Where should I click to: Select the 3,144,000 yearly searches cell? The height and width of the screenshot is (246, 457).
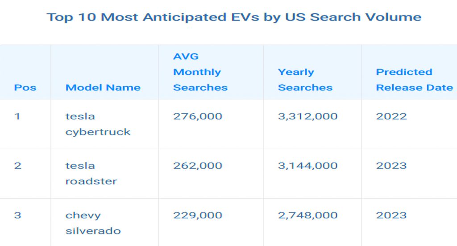point(308,166)
